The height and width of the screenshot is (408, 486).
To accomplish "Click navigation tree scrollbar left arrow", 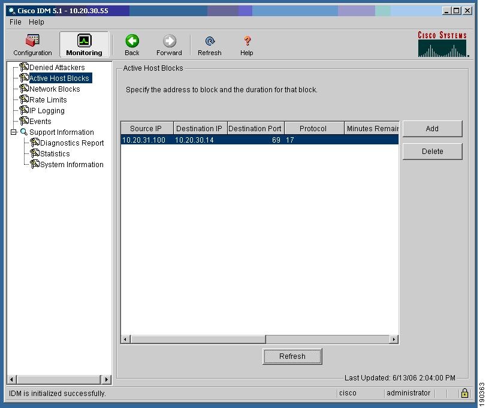I will pyautogui.click(x=11, y=379).
